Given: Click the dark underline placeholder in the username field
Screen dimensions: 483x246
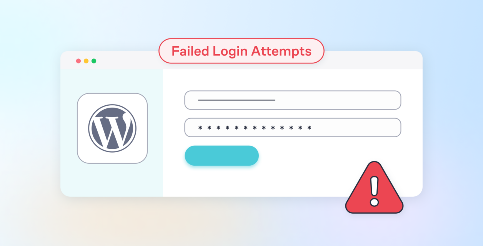Looking at the screenshot, I should click(237, 100).
